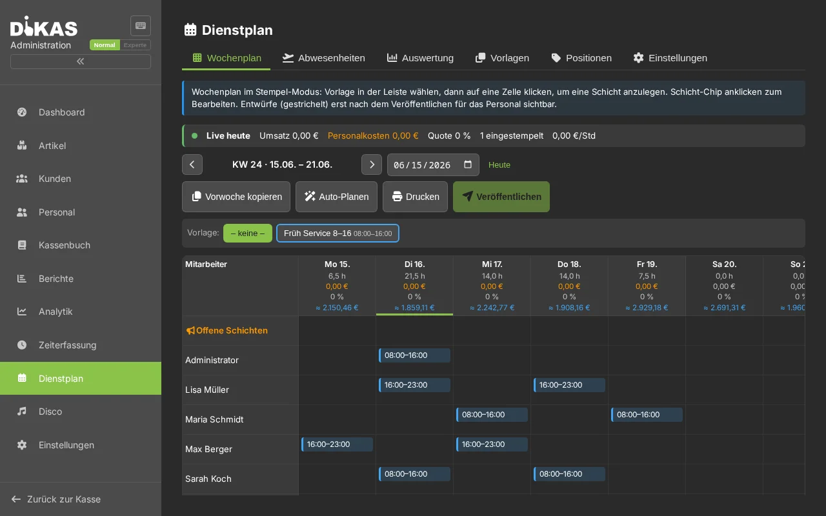Screen dimensions: 826x516
Task: Open Berichte section
Action: point(81,279)
